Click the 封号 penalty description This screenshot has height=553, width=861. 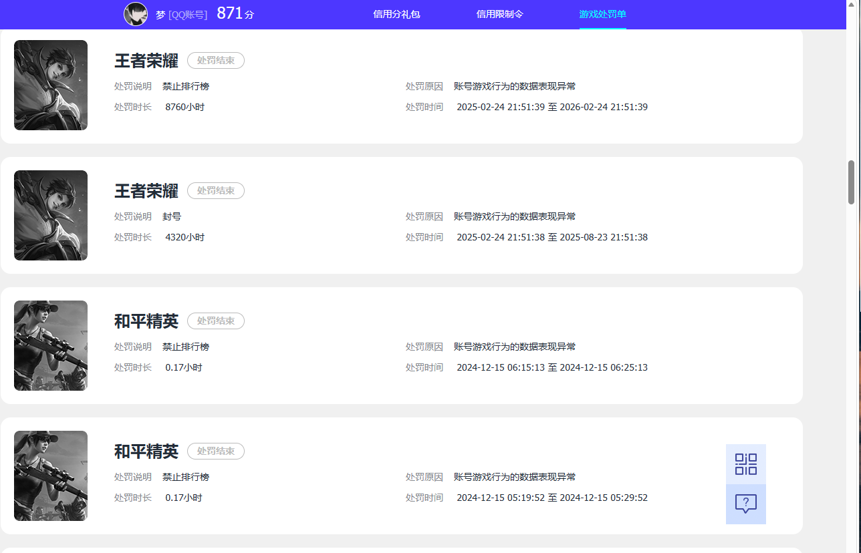tap(172, 216)
